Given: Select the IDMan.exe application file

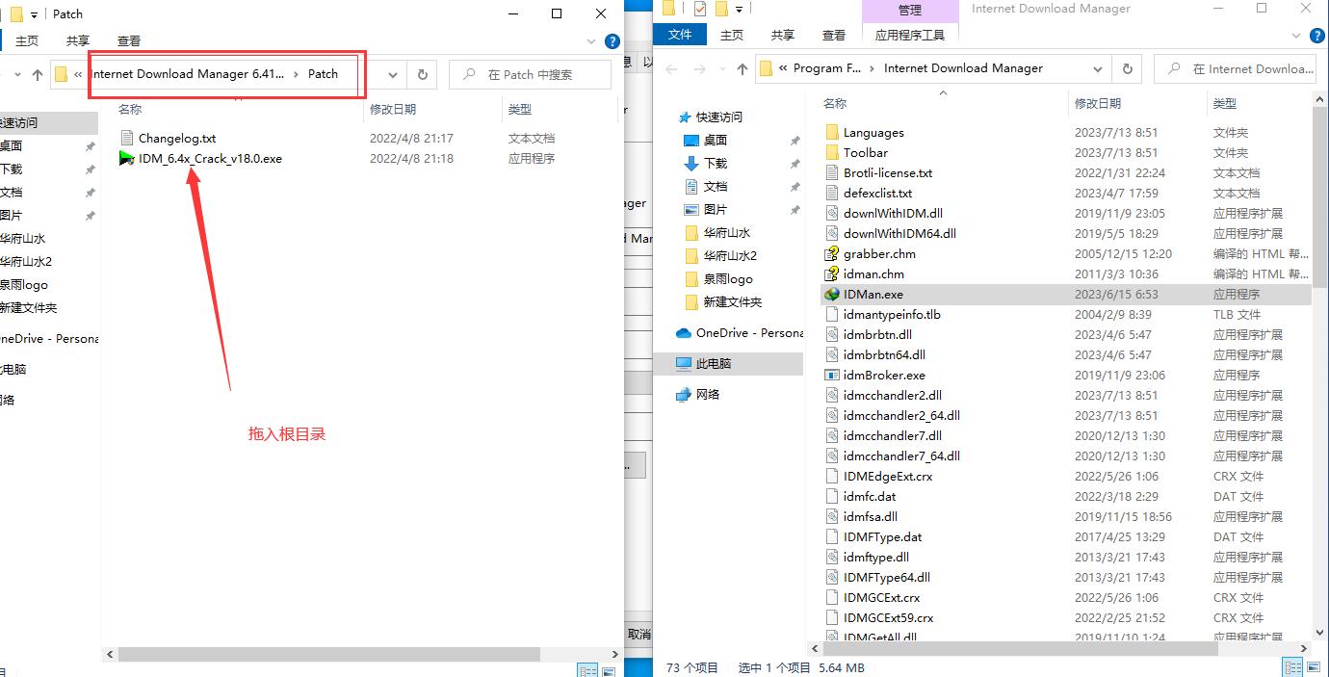Looking at the screenshot, I should tap(873, 295).
